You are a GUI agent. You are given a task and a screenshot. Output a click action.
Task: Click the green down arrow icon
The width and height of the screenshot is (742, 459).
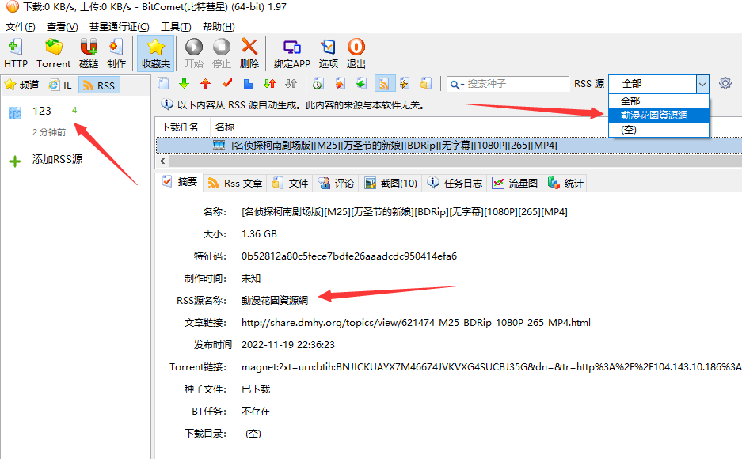[x=184, y=84]
